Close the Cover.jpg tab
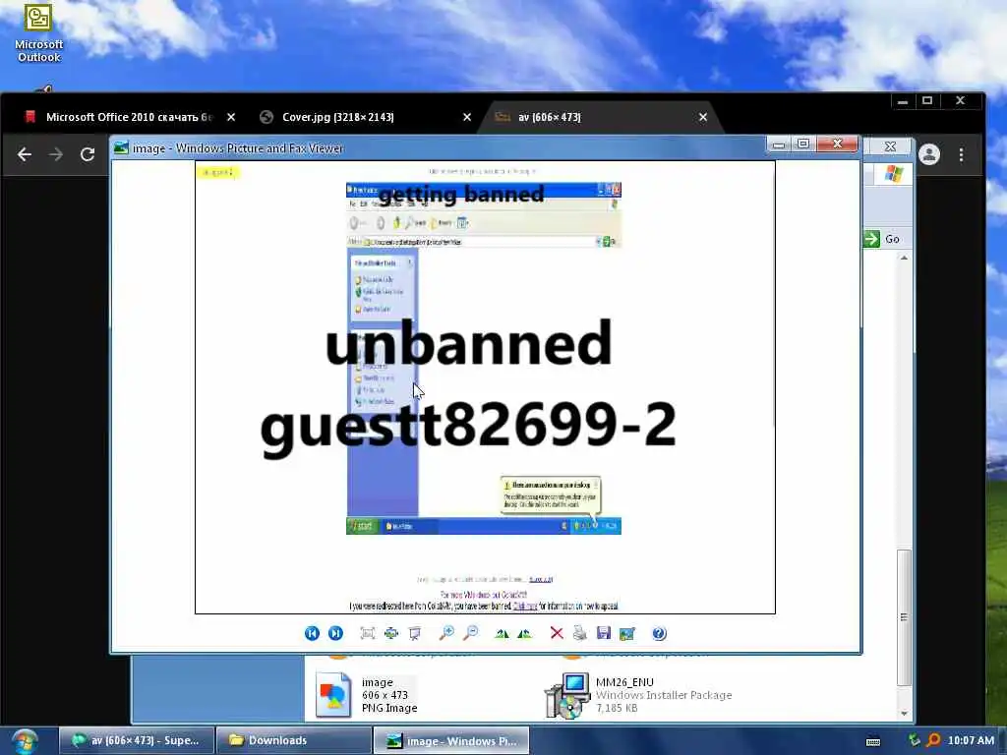1007x755 pixels. click(467, 117)
